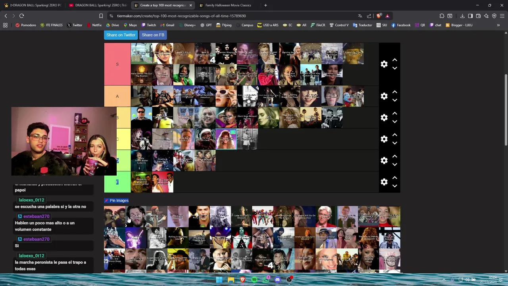Move the F tier row down

(394, 186)
